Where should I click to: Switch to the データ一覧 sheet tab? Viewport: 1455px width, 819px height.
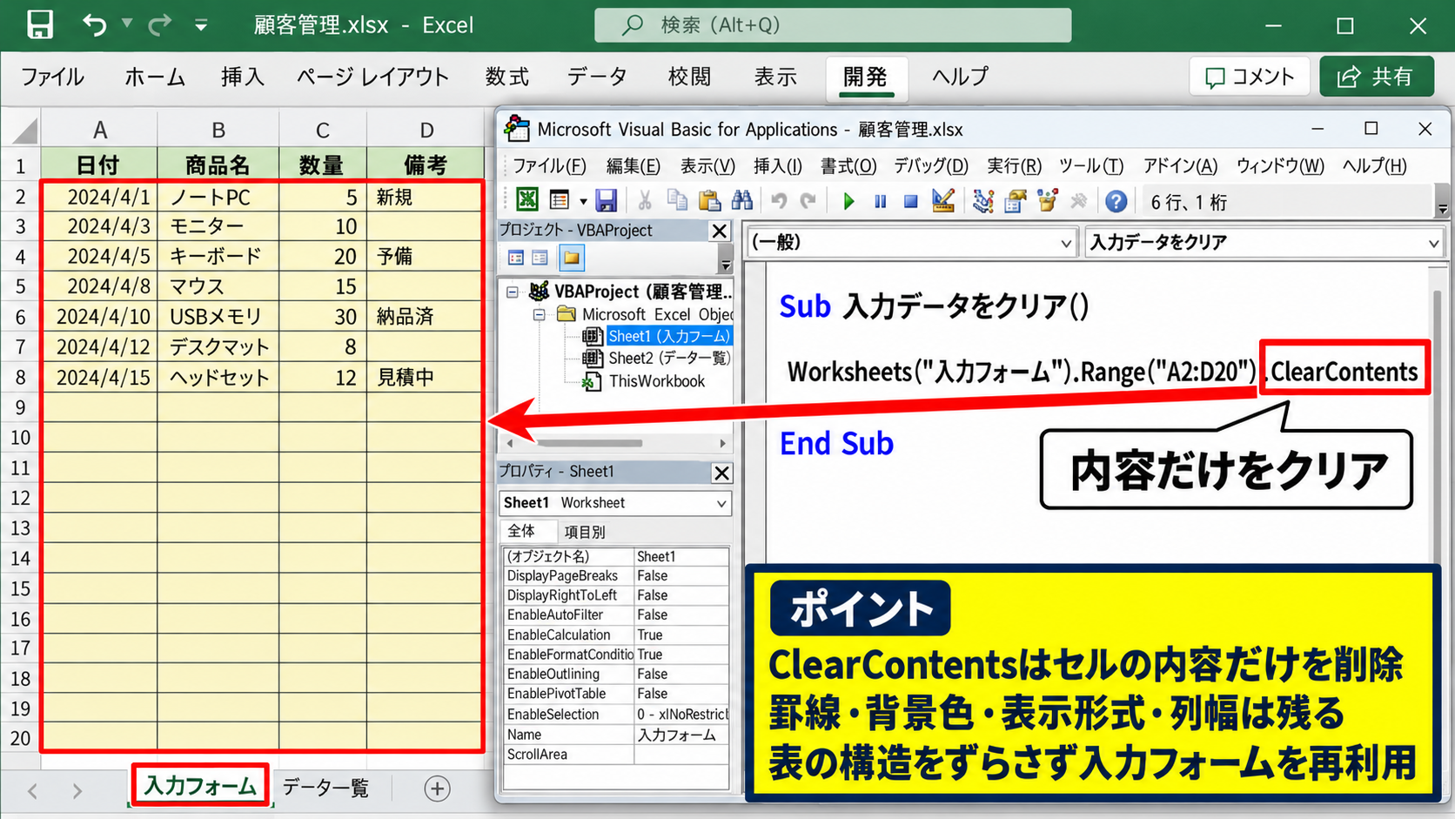click(325, 788)
